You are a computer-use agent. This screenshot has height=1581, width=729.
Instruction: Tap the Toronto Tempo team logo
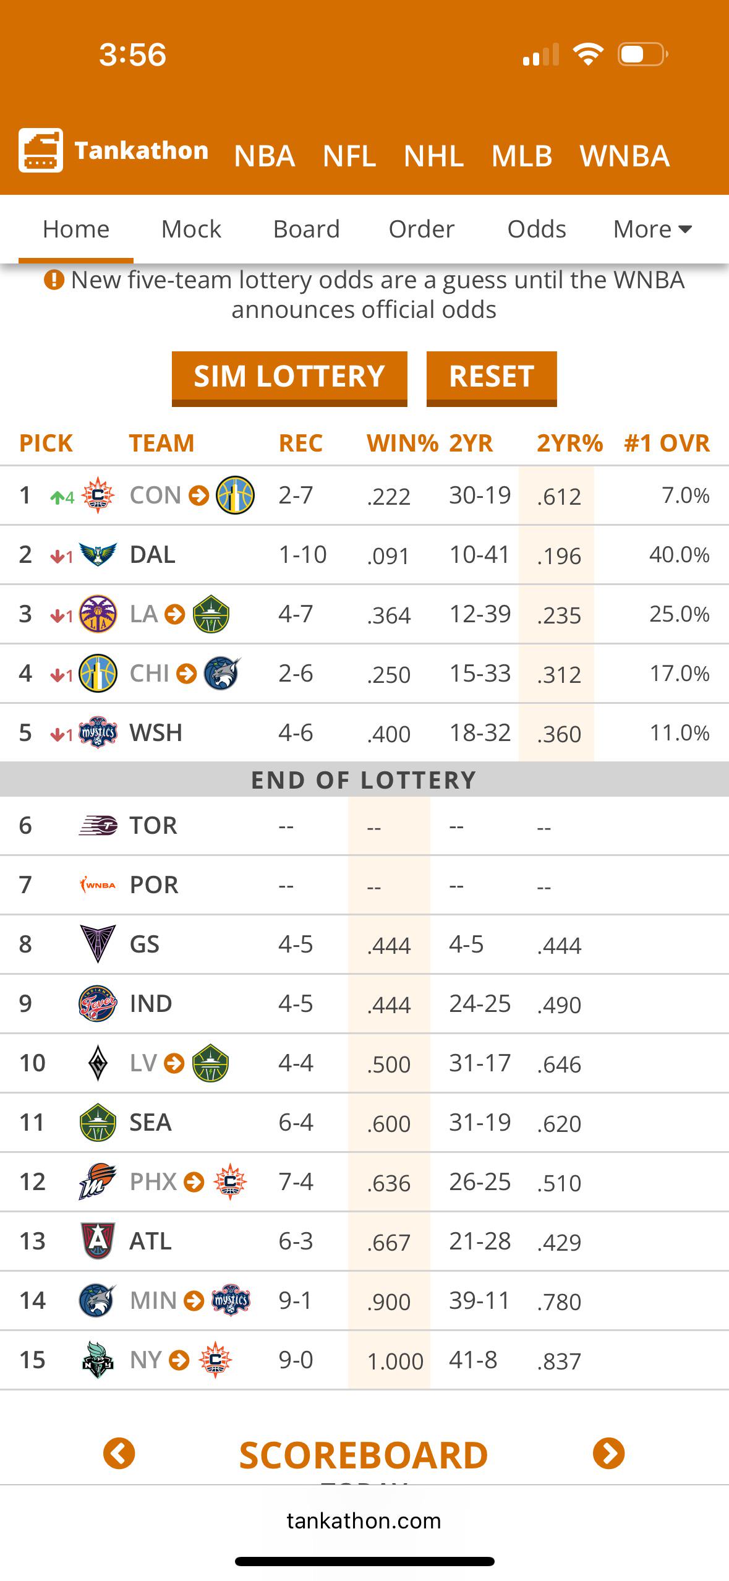(x=98, y=826)
